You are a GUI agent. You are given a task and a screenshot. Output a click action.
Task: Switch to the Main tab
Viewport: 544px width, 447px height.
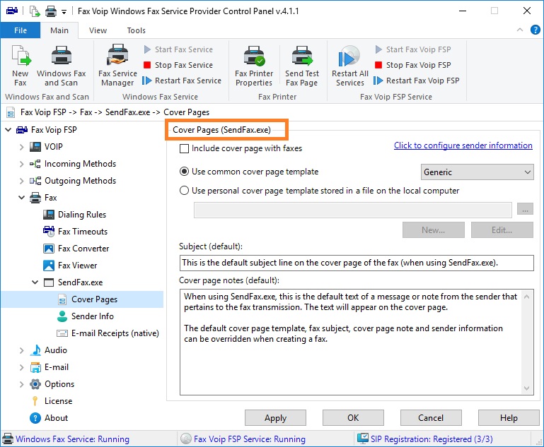pos(59,30)
